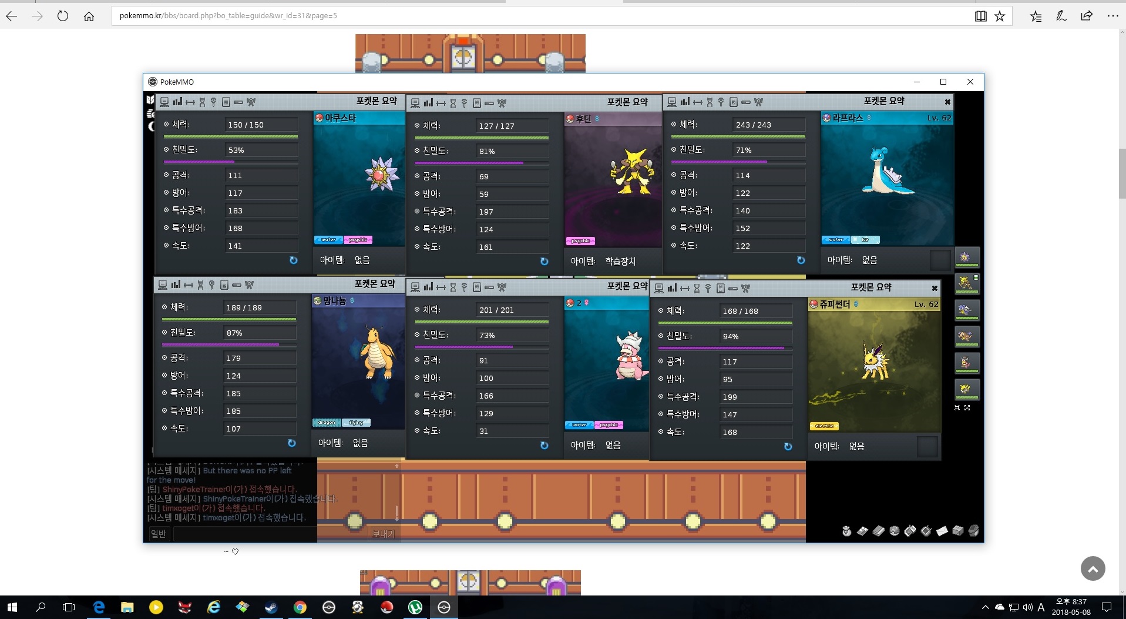Screen dimensions: 1126x619
Task: Go to browser home page
Action: pyautogui.click(x=89, y=16)
